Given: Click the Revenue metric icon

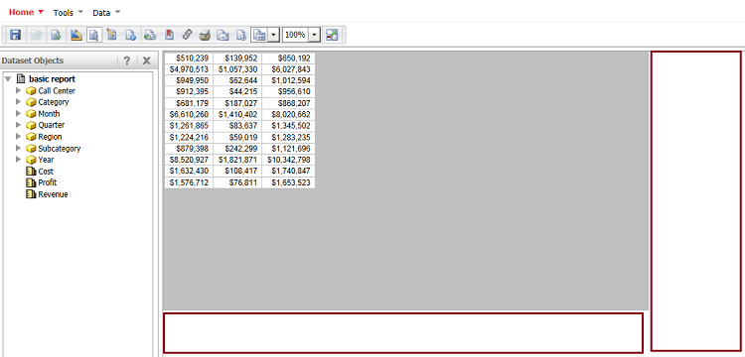Looking at the screenshot, I should pyautogui.click(x=32, y=194).
